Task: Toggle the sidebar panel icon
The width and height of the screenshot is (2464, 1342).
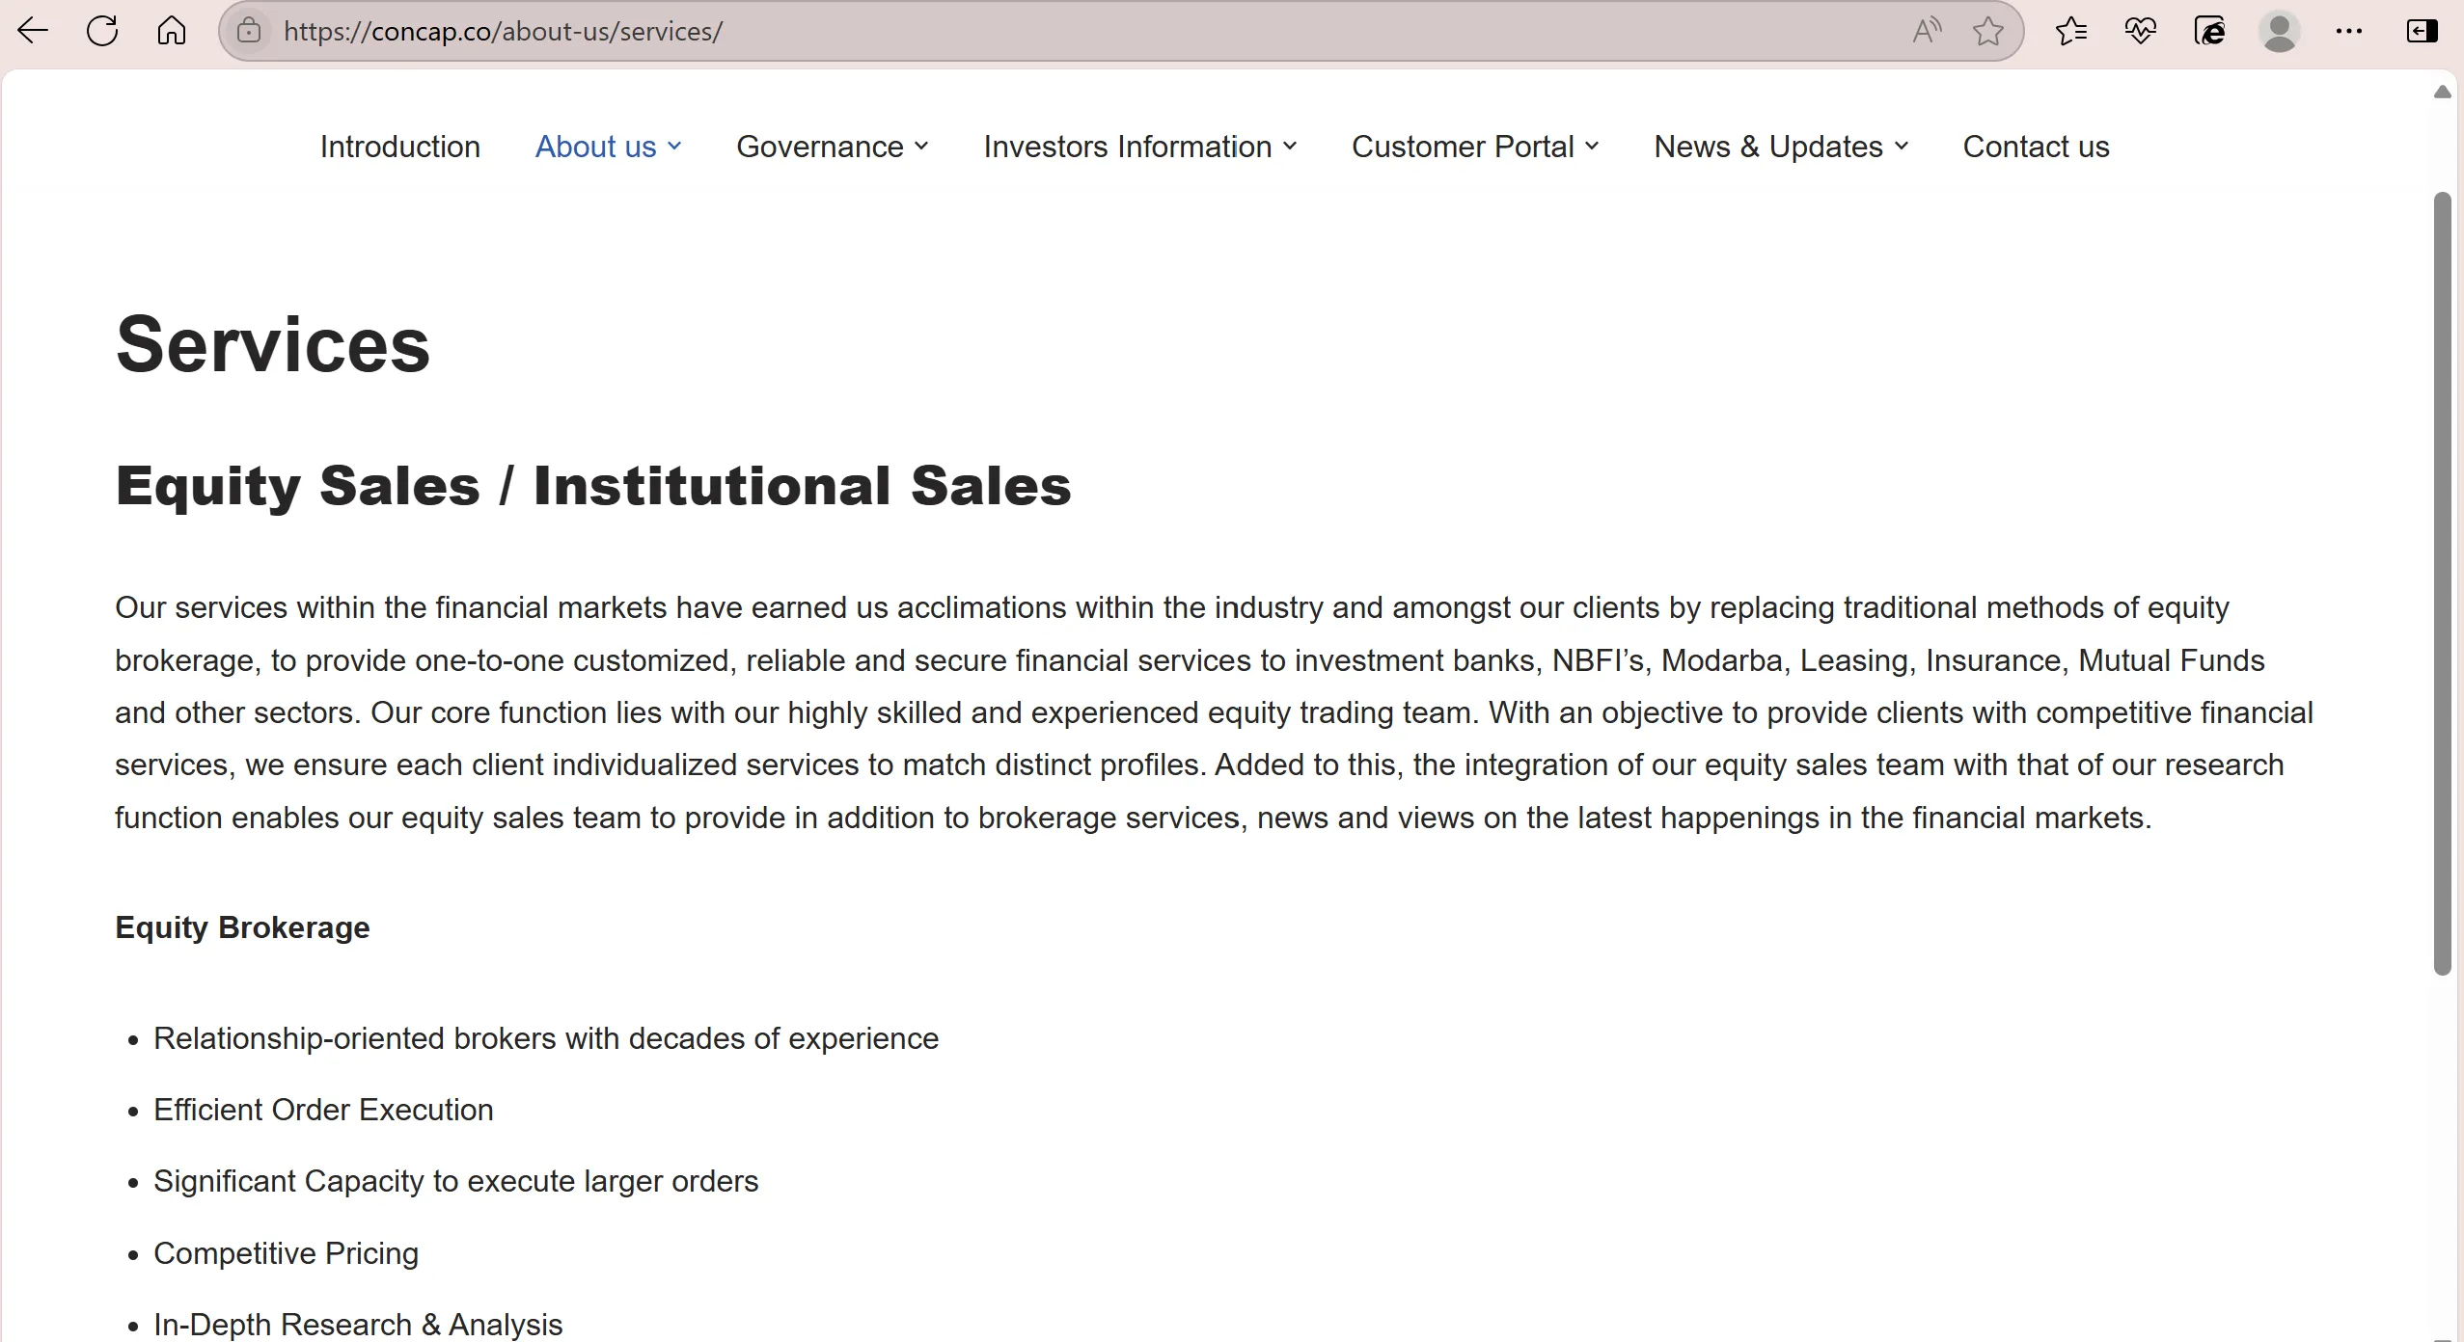Action: (2422, 31)
